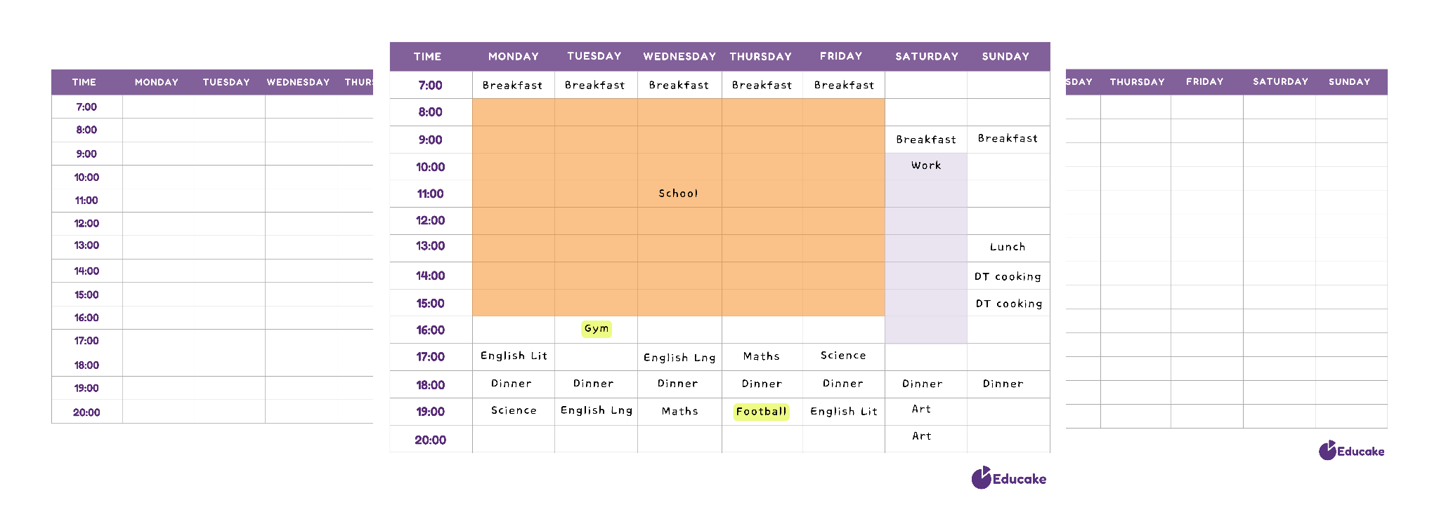Screen dimensions: 1439x519
Task: Click the 16:00 time label in the center timetable
Action: [x=430, y=330]
